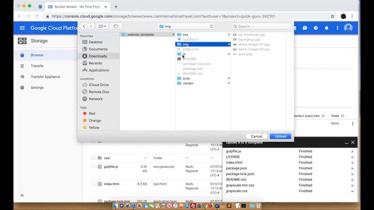Select the Red tag
Image resolution: width=374 pixels, height=210 pixels.
tap(92, 114)
